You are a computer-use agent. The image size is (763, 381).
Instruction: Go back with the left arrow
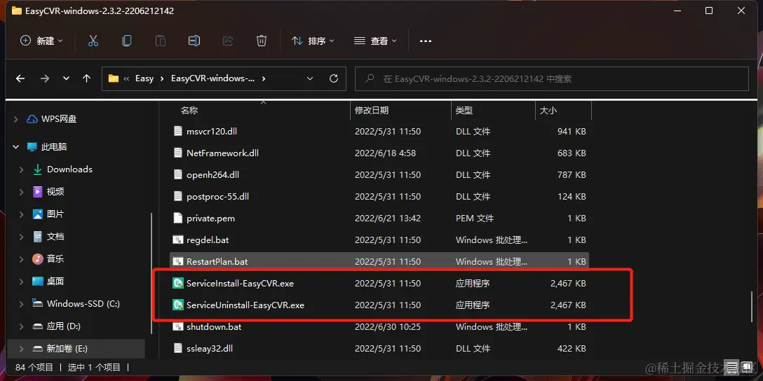click(20, 78)
